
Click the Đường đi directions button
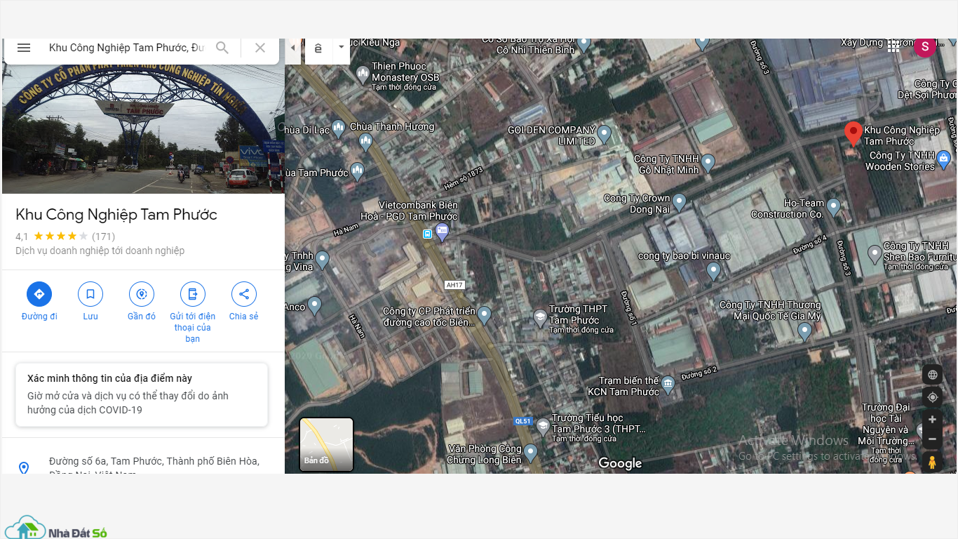pos(39,294)
